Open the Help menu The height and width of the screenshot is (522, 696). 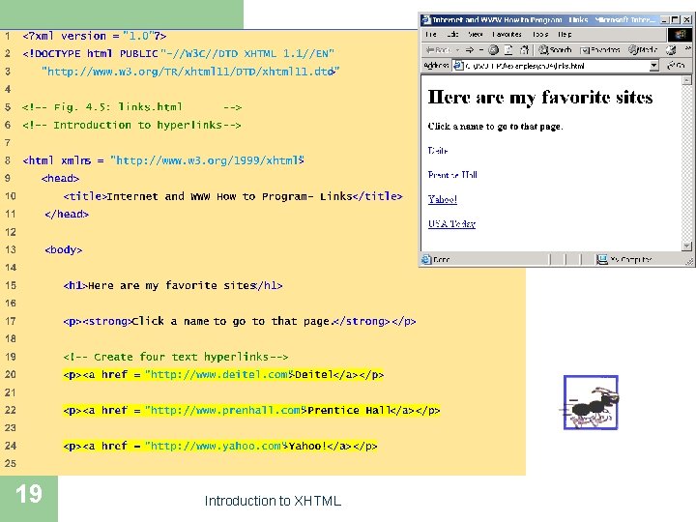pyautogui.click(x=565, y=34)
